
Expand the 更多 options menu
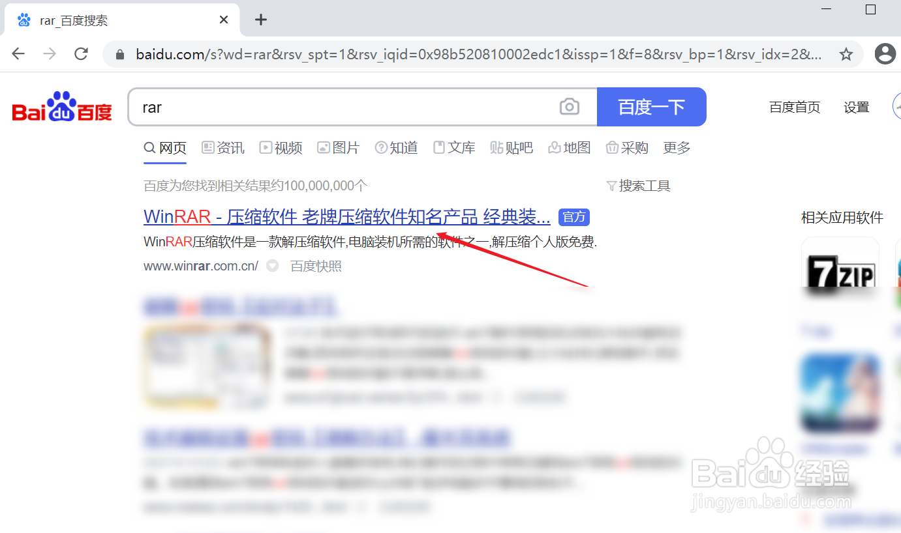[x=676, y=148]
